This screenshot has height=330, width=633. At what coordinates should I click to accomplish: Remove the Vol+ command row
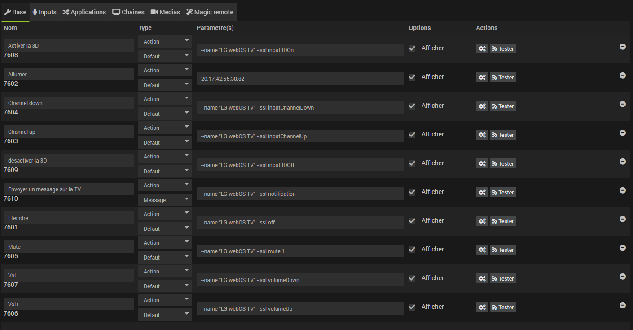[x=622, y=305]
